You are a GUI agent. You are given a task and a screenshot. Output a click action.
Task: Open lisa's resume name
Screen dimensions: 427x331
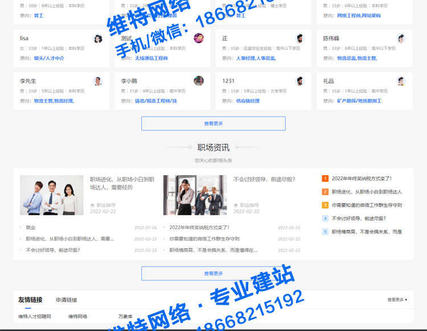24,38
